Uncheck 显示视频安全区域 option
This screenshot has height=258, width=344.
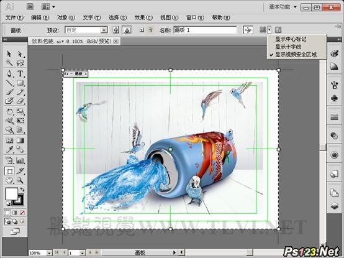click(x=297, y=55)
